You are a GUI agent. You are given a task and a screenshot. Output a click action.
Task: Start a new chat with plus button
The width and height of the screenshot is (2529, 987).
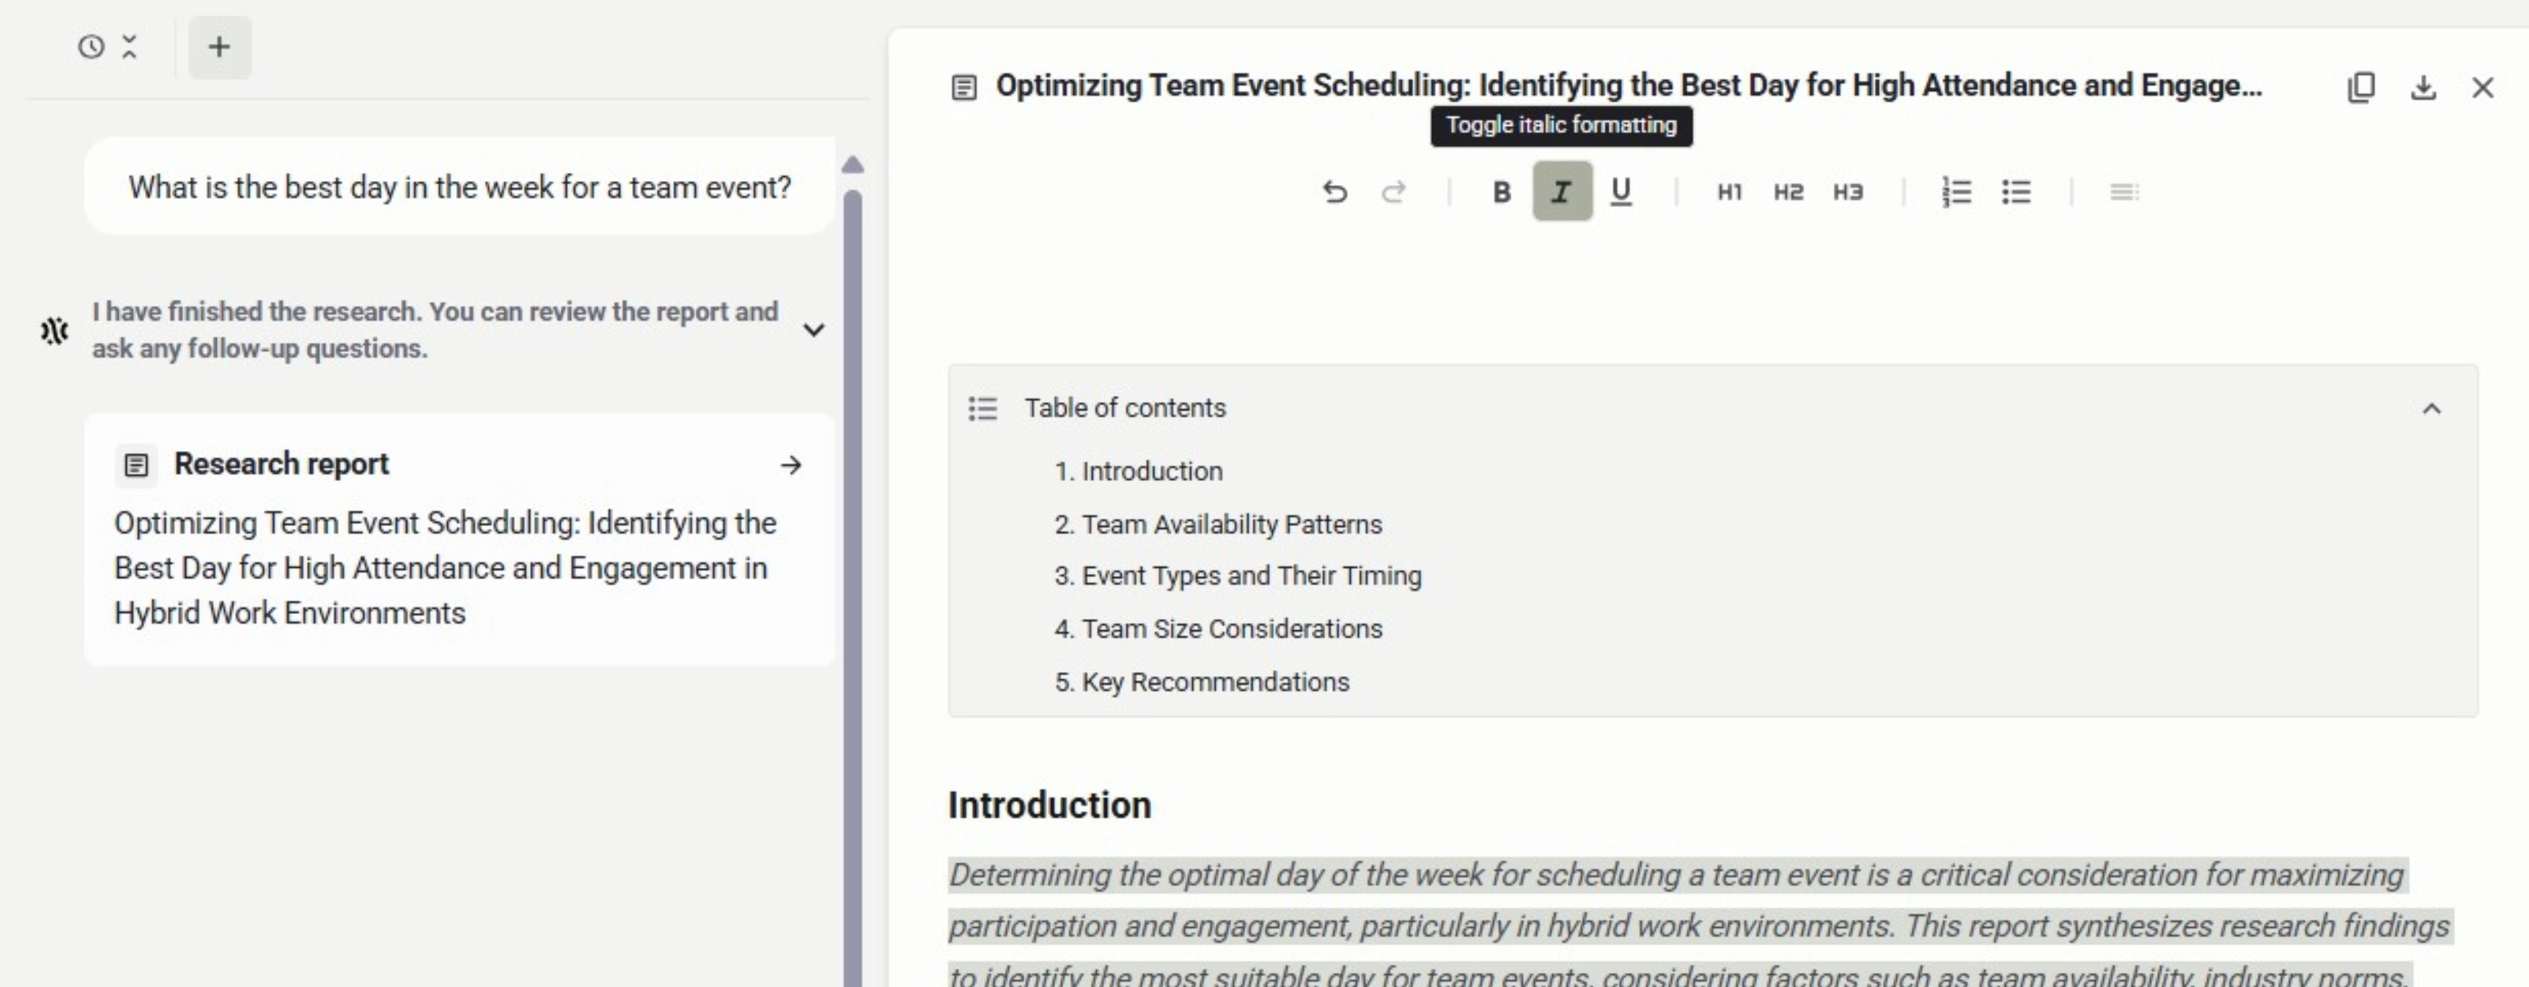click(219, 47)
